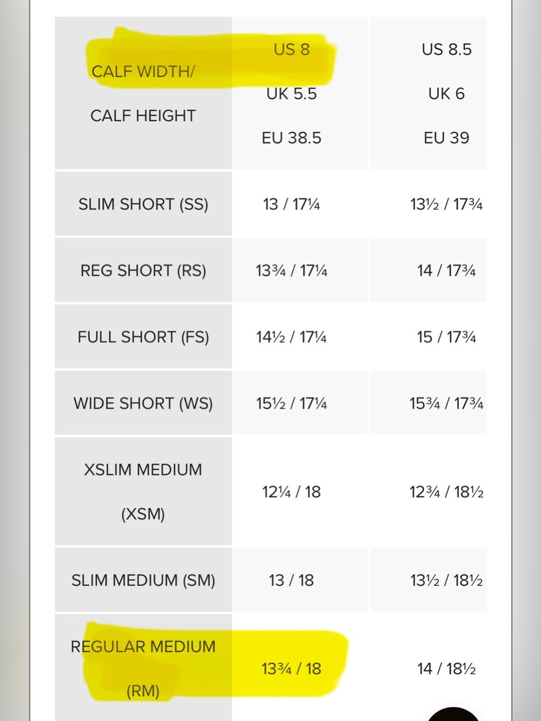Click the 13½ / 17¾ Slim Short value

[446, 204]
